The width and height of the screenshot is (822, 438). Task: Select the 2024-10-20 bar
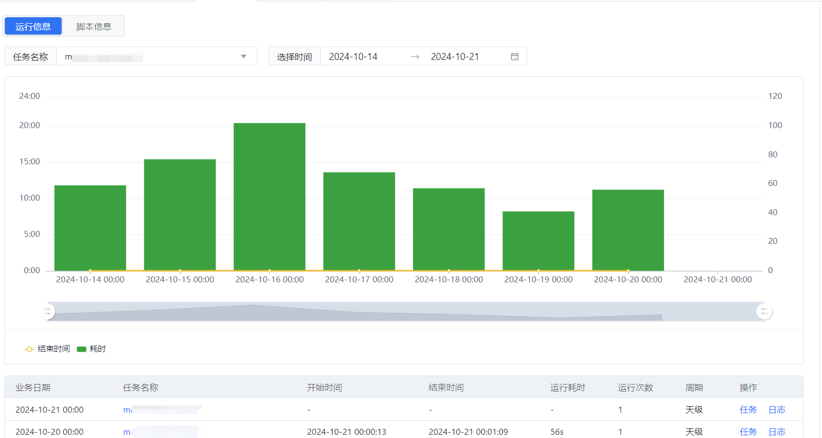tap(628, 230)
